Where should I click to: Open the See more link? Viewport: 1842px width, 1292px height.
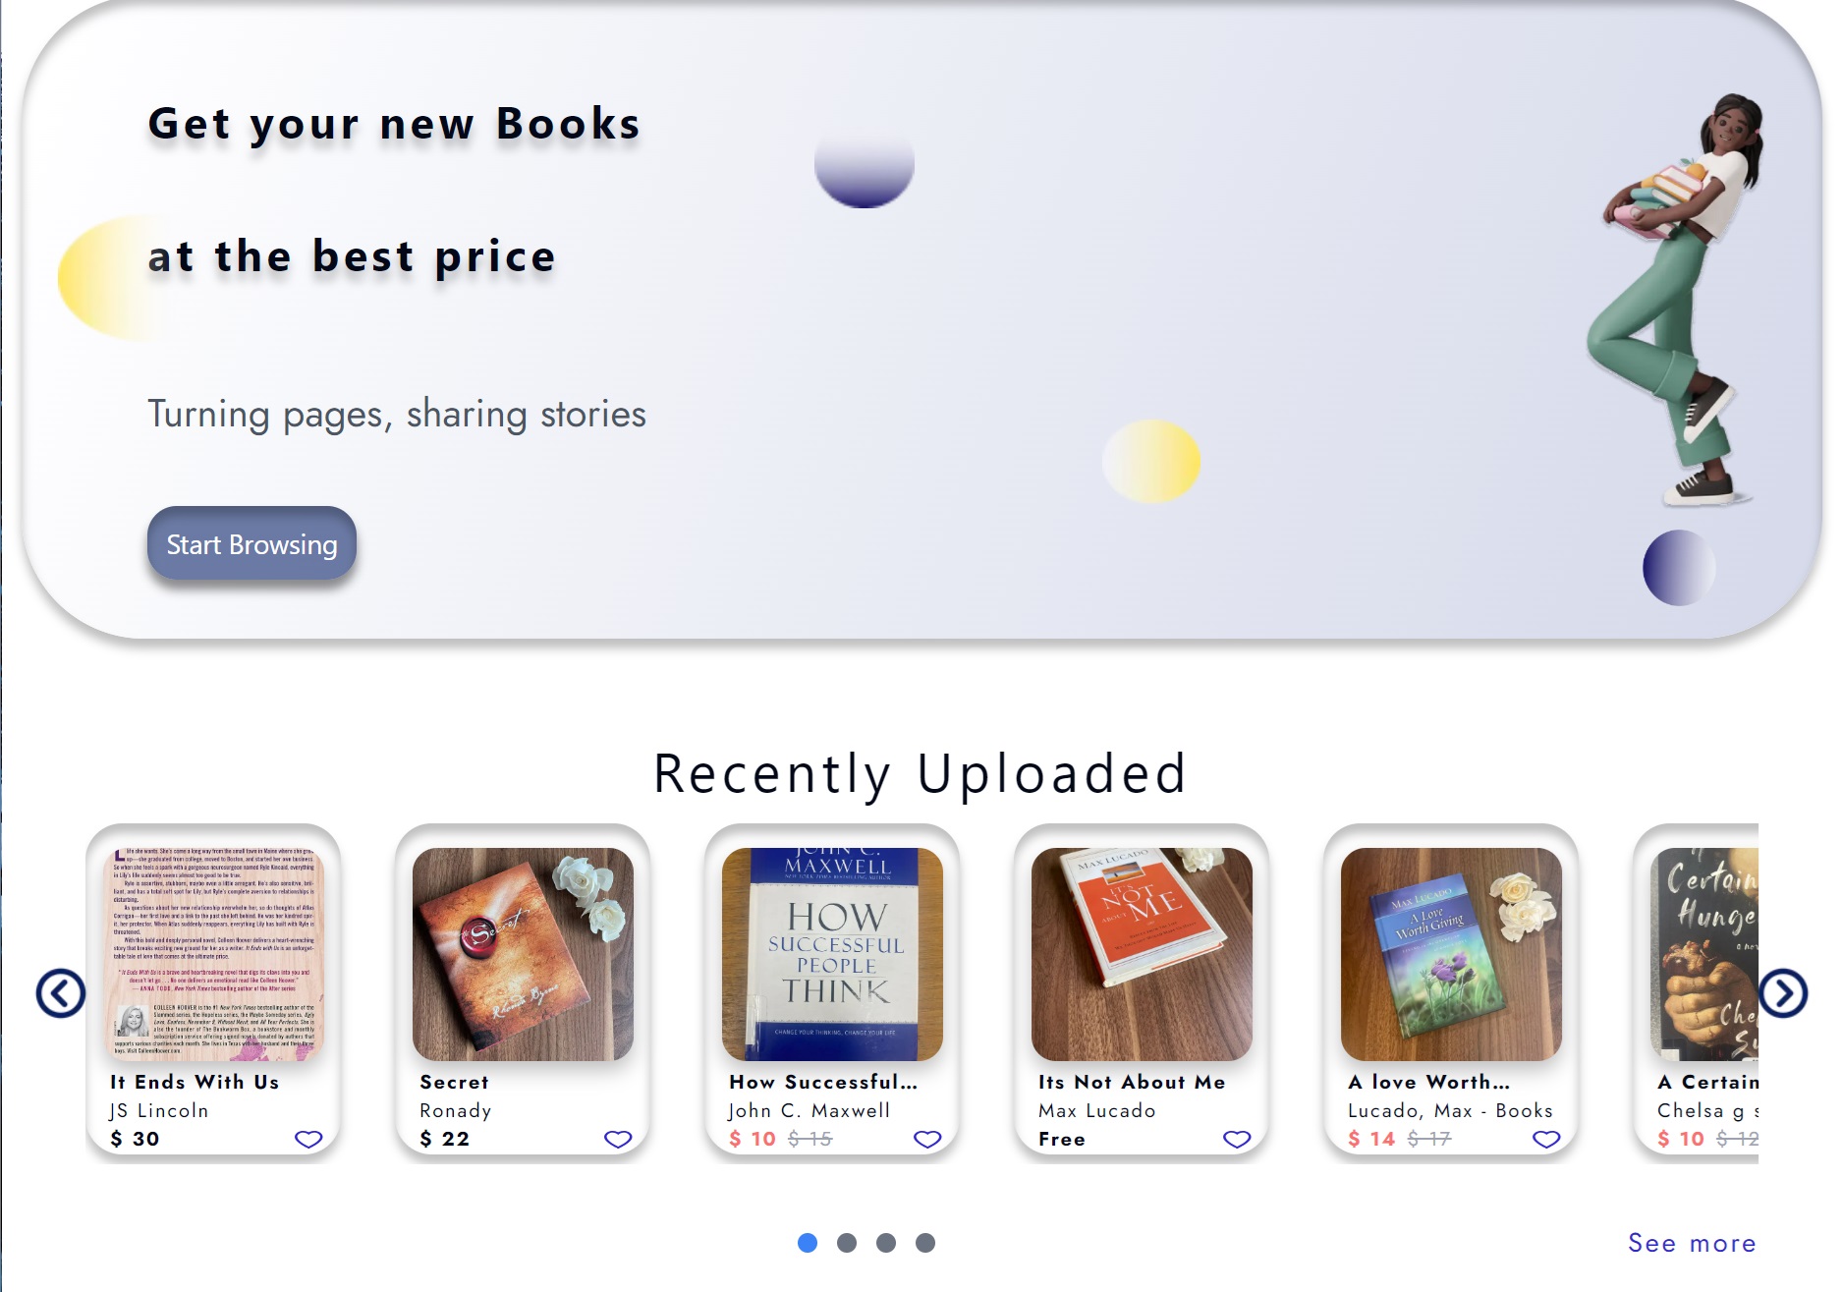1692,1243
